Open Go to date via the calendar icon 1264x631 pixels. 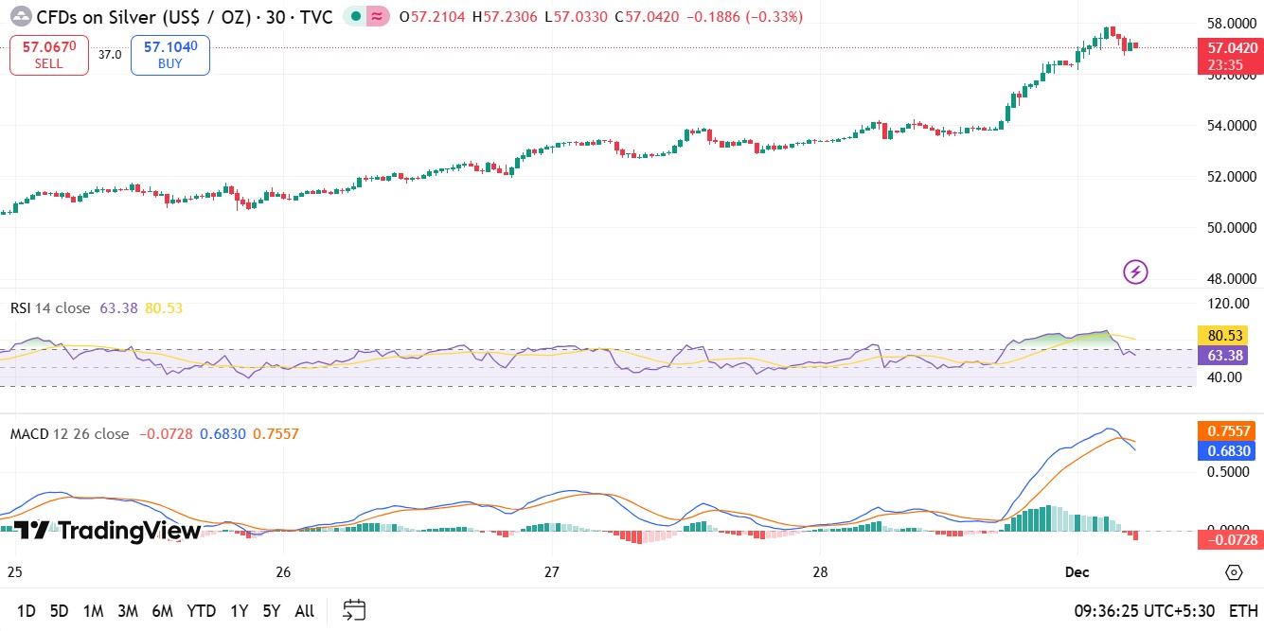pos(354,610)
